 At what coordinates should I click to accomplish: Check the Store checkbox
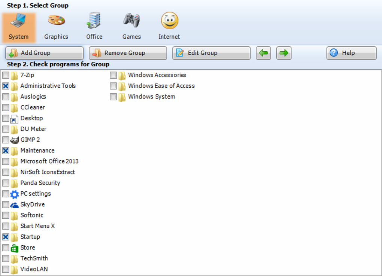6,248
